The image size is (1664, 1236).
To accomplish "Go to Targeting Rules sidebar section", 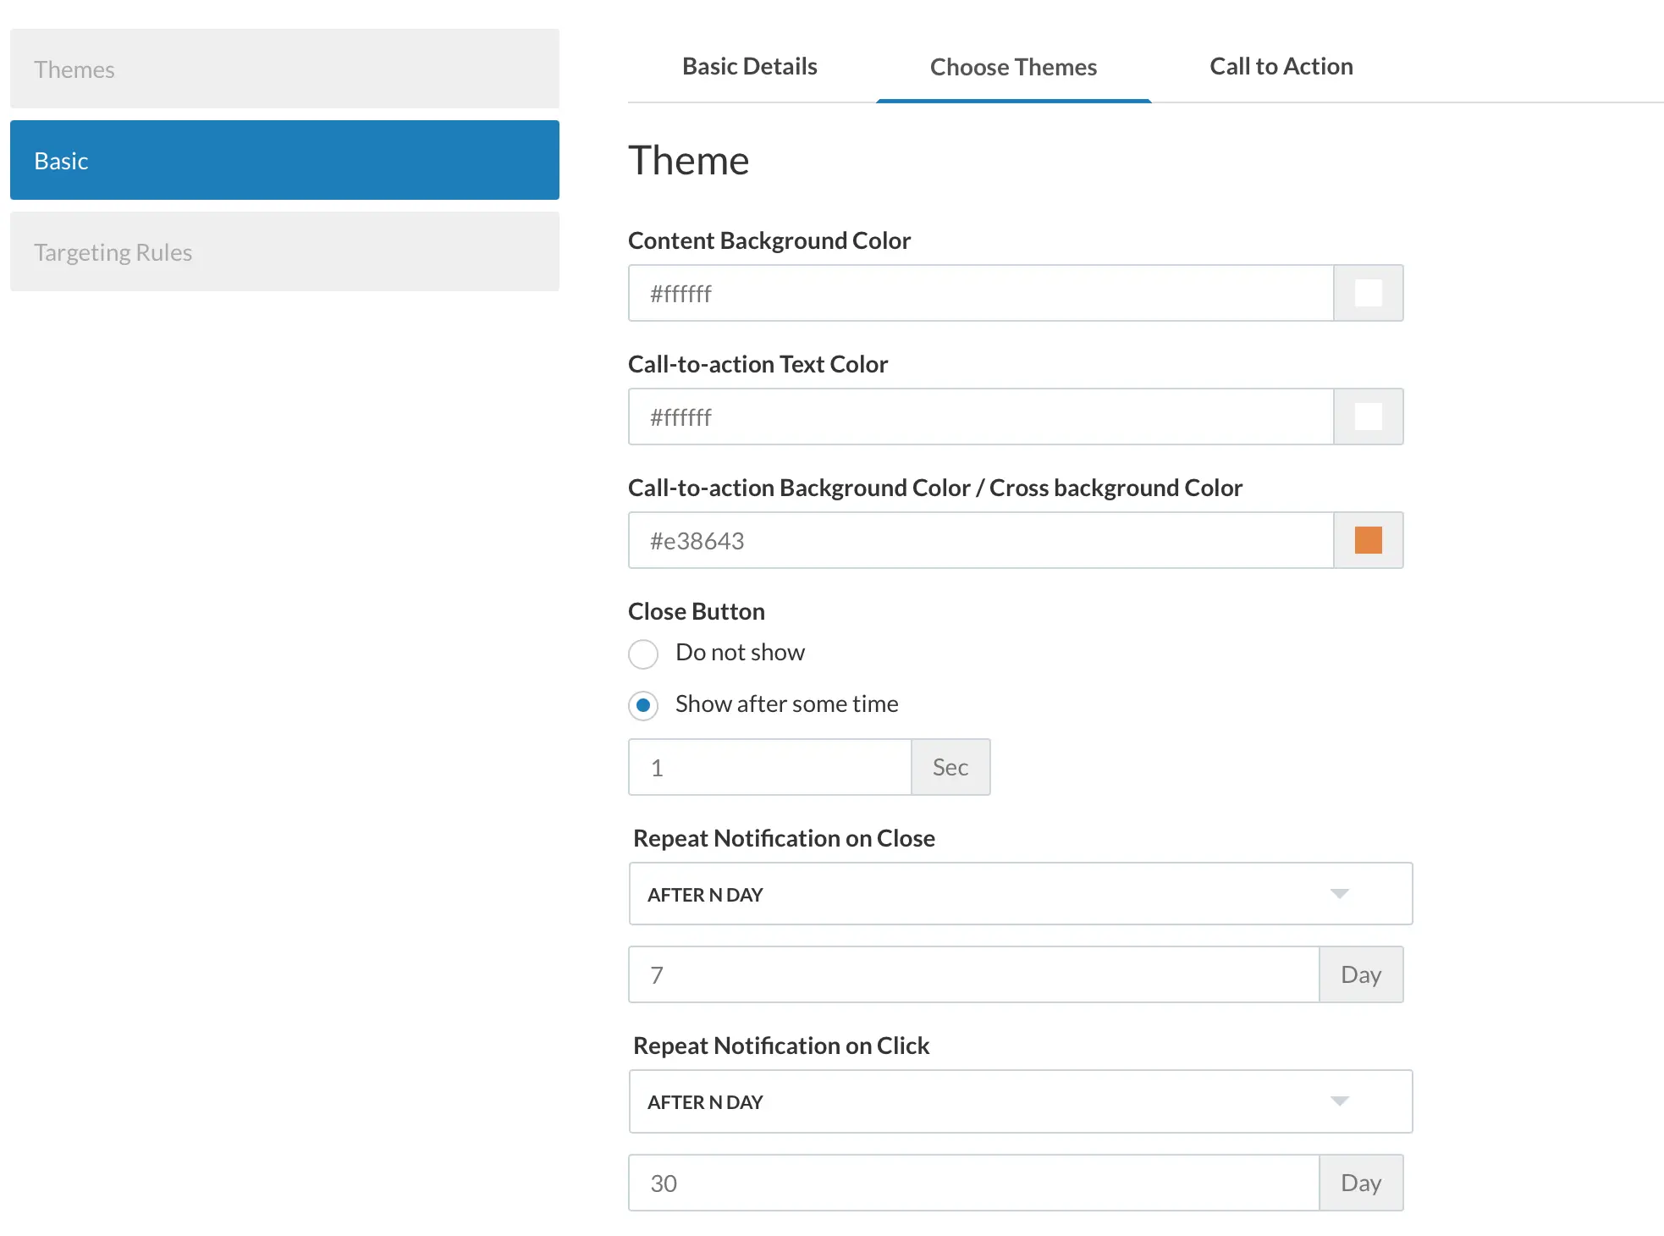I will pos(284,252).
